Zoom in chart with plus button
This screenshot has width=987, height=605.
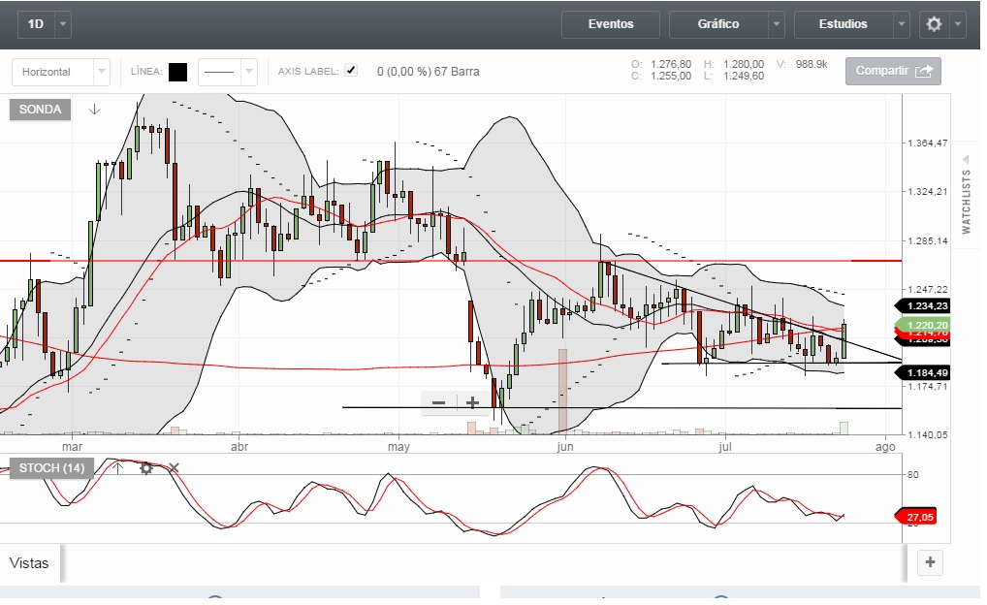[x=473, y=402]
